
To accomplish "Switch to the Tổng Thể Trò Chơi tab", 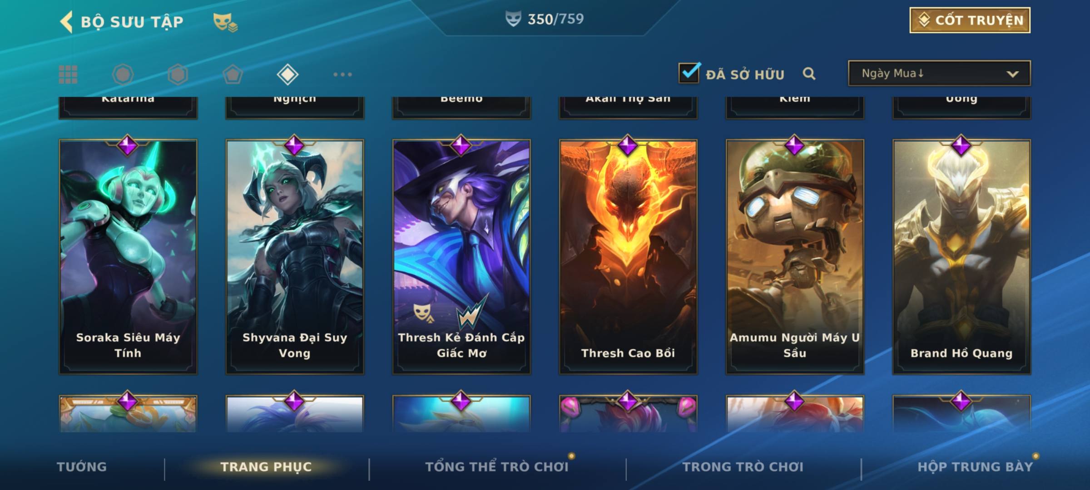I will [497, 467].
